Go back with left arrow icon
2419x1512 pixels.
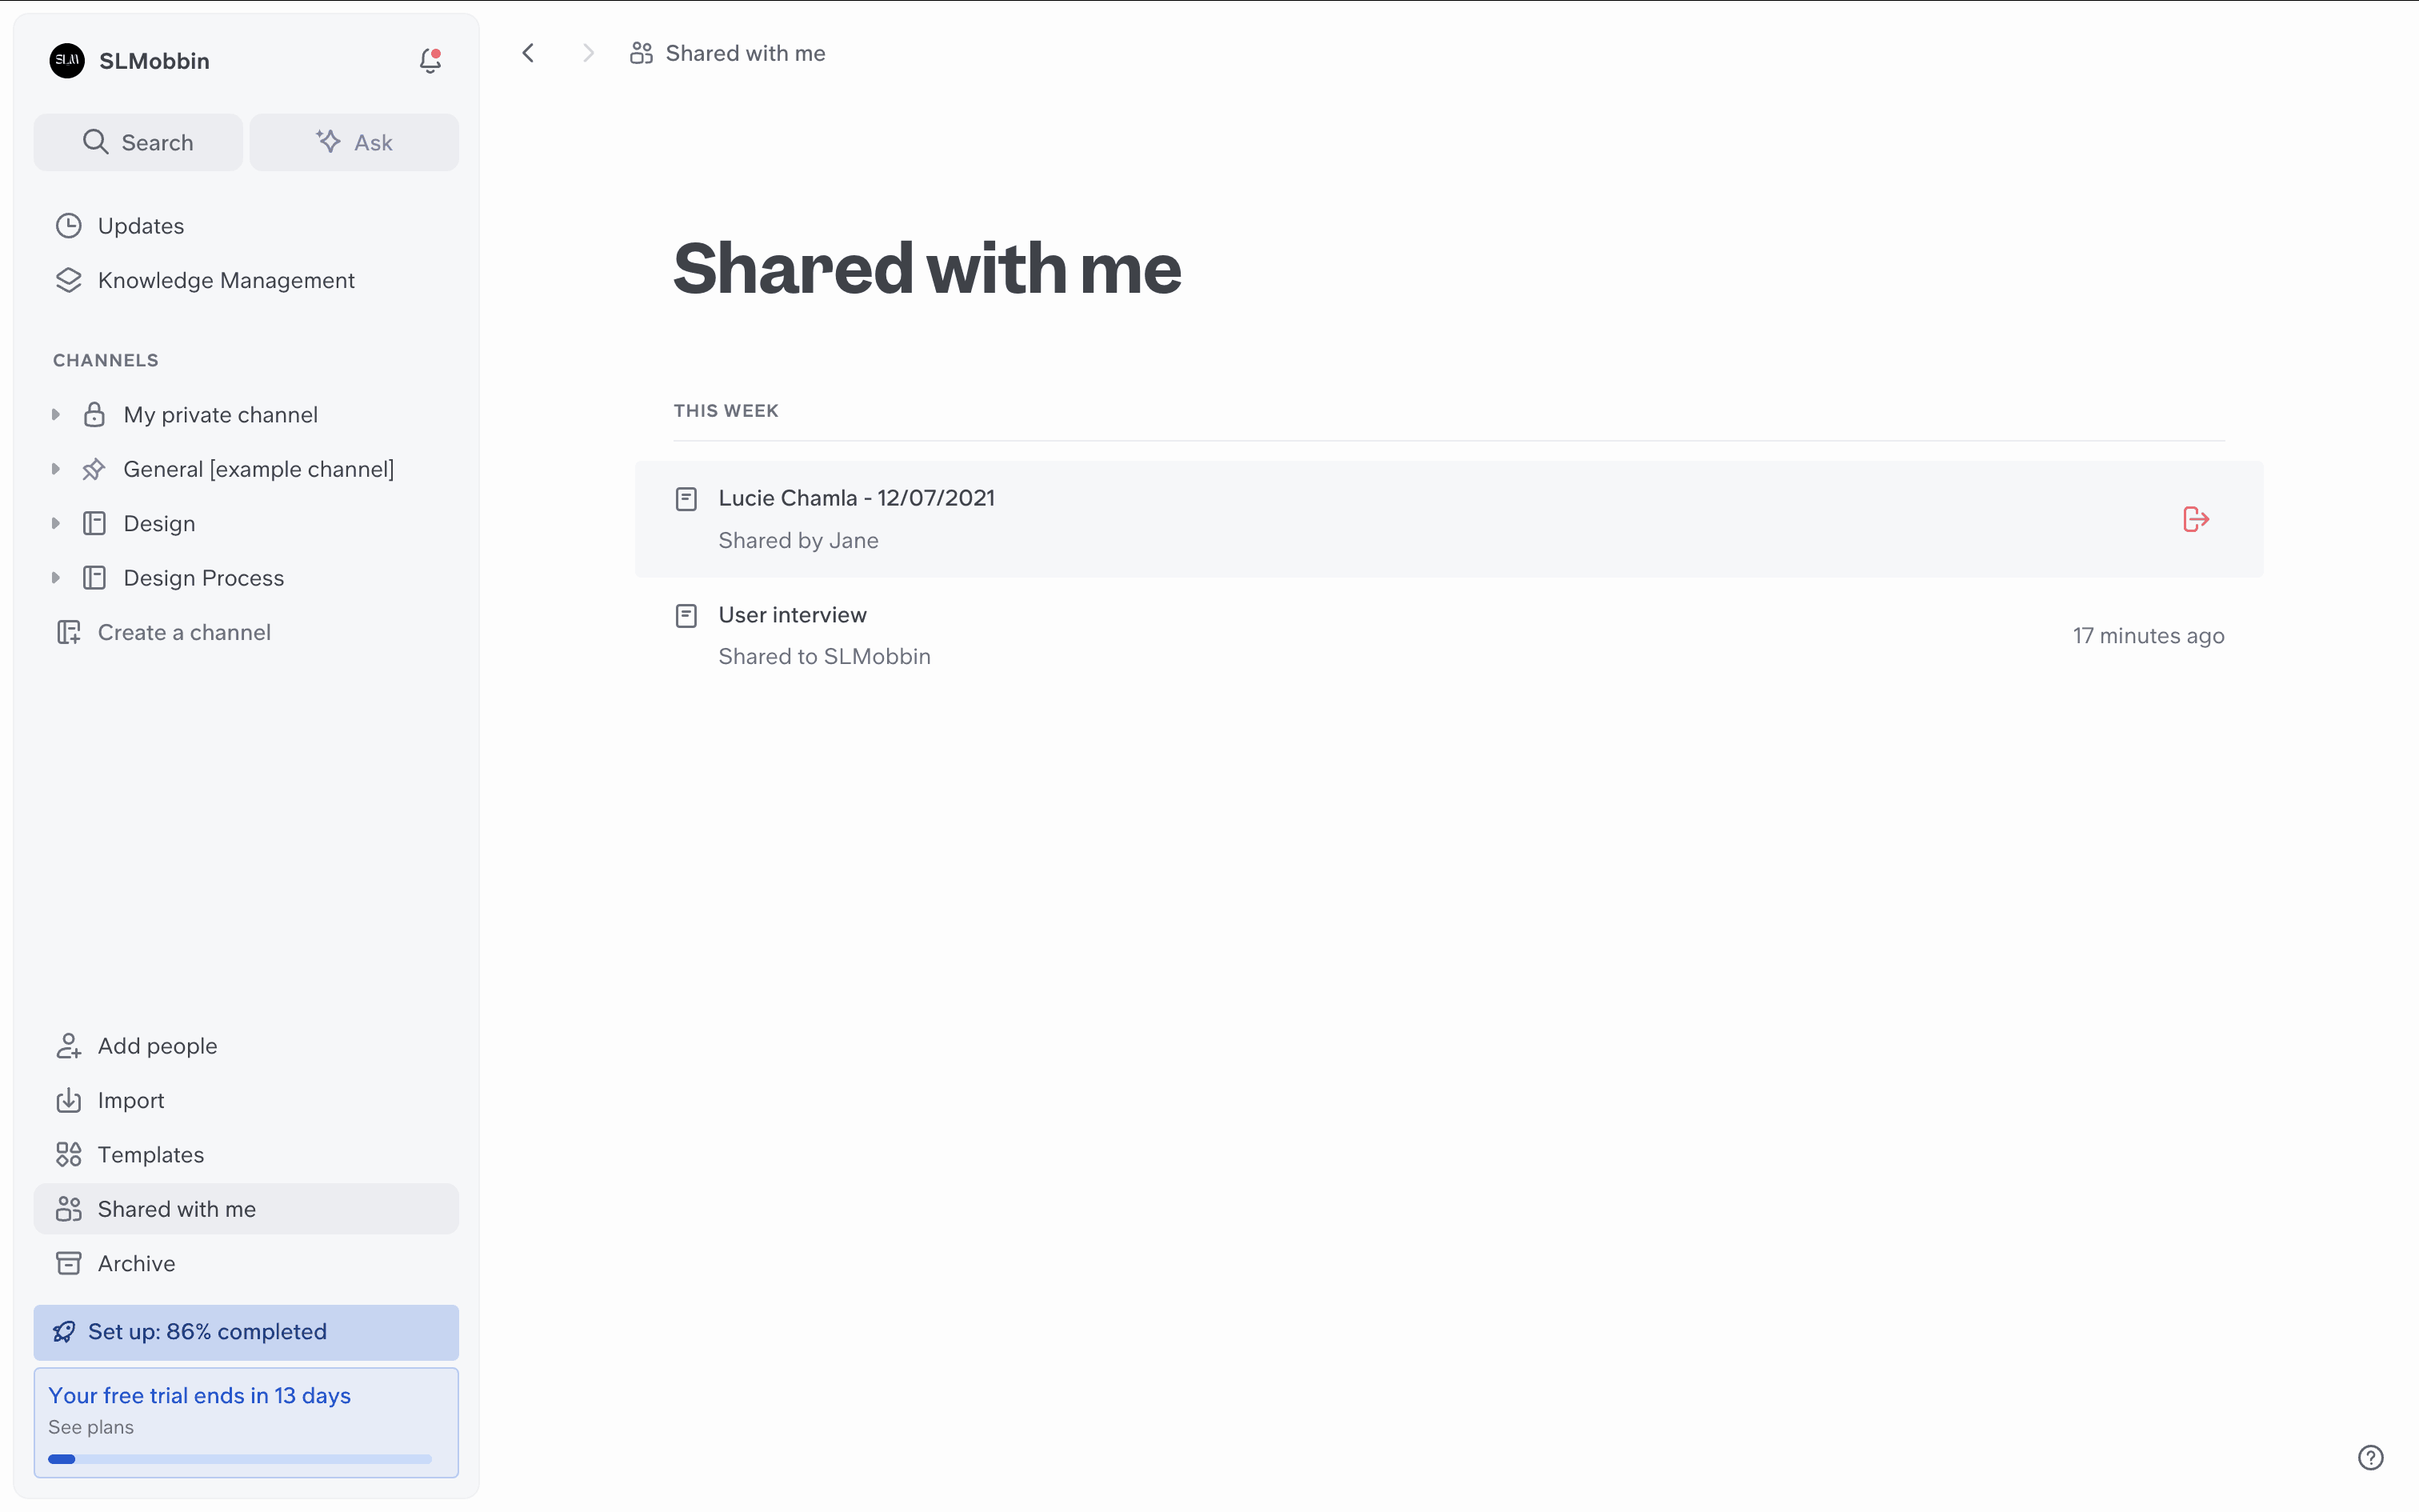pos(529,53)
